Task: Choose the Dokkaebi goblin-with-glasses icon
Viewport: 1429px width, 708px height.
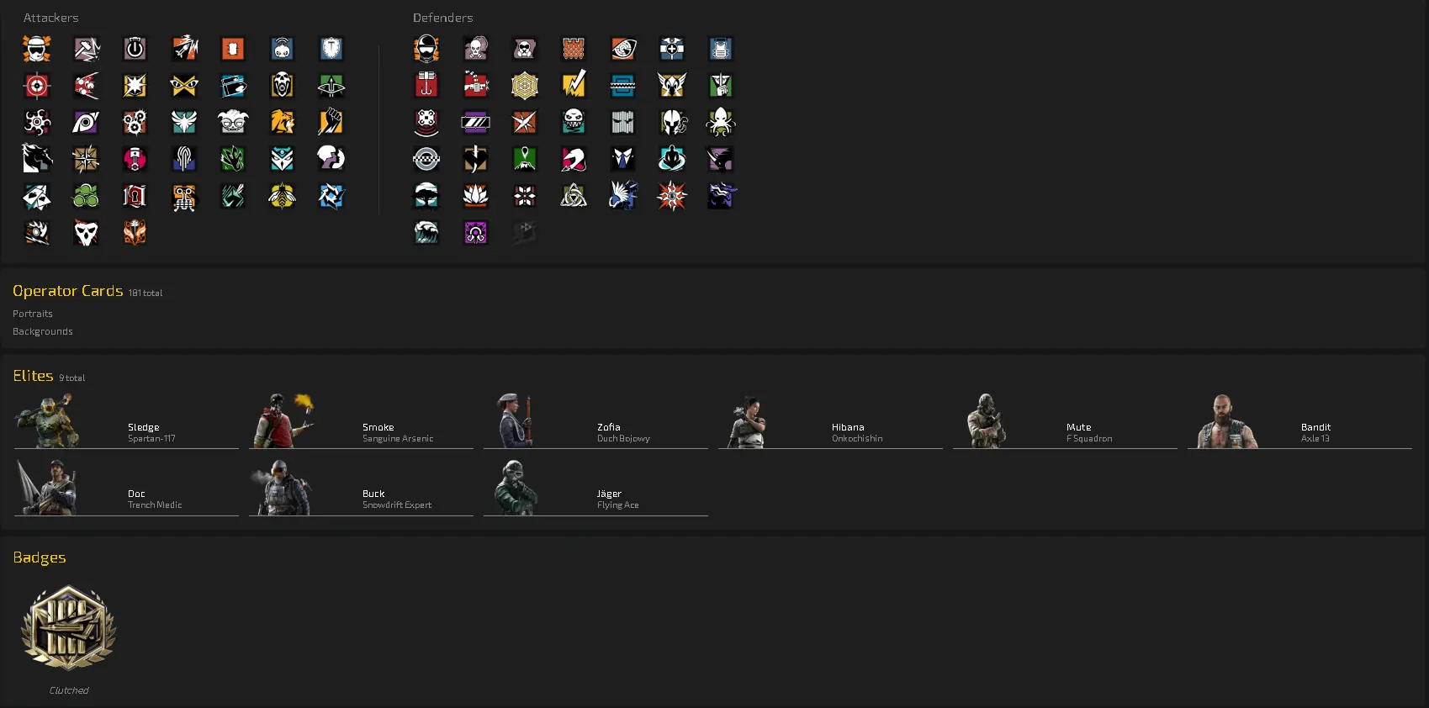Action: (233, 123)
